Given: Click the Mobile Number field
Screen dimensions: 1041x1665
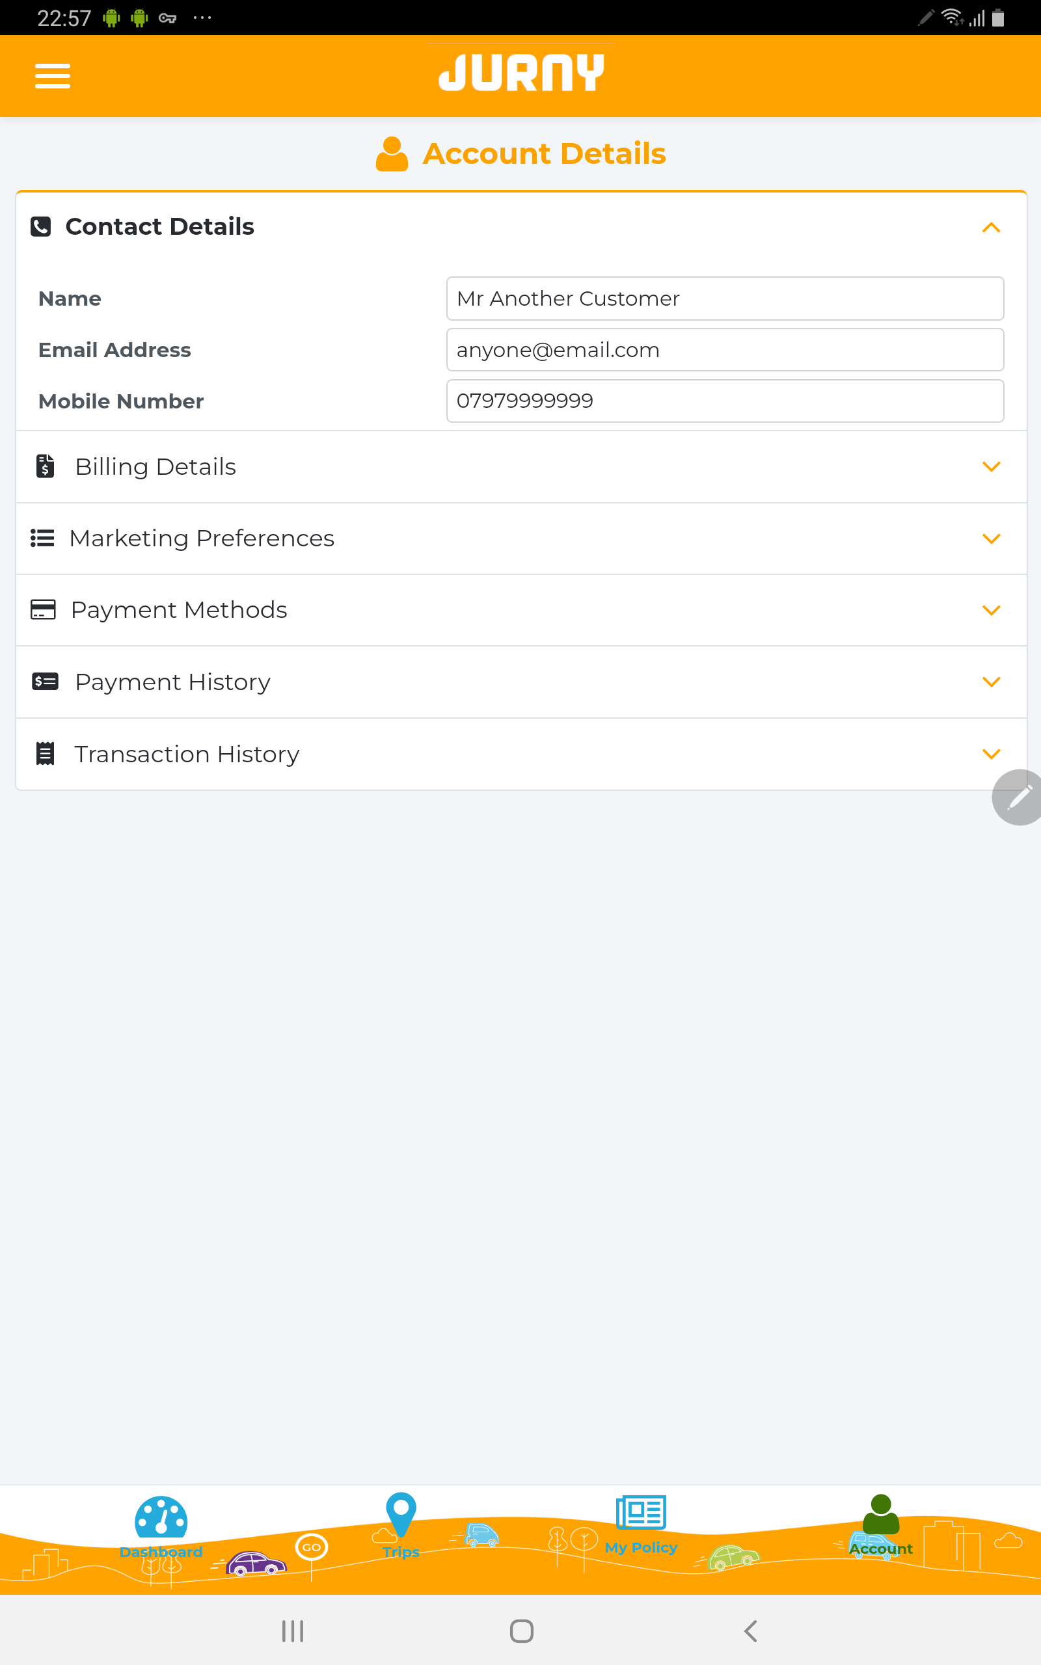Looking at the screenshot, I should pos(725,401).
